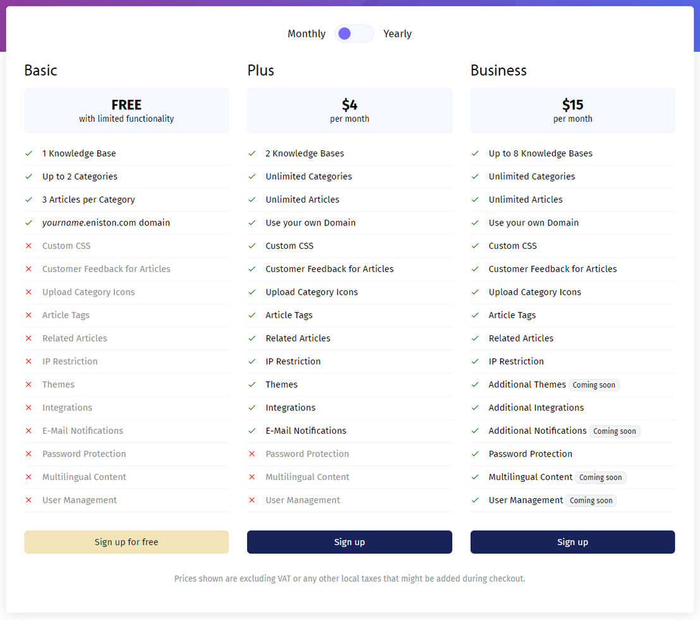Viewport: 700px width, 620px height.
Task: Click the Coming soon badge next to Additional Themes
Action: pyautogui.click(x=594, y=385)
